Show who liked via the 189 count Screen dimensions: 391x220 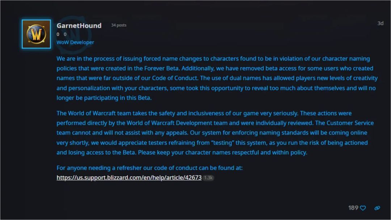pyautogui.click(x=353, y=208)
